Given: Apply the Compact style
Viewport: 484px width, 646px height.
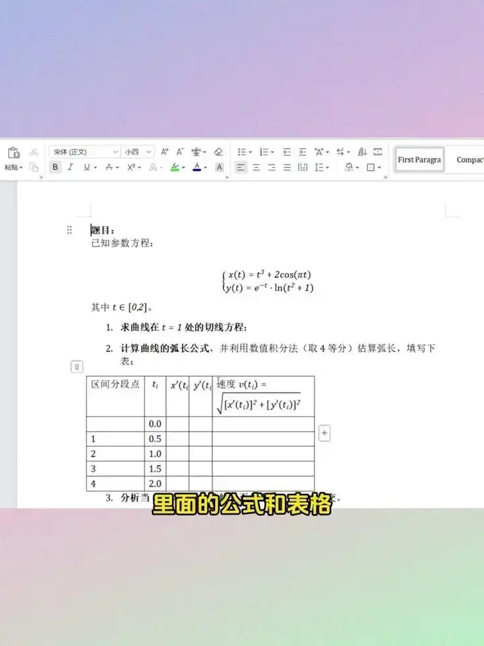Looking at the screenshot, I should tap(469, 160).
